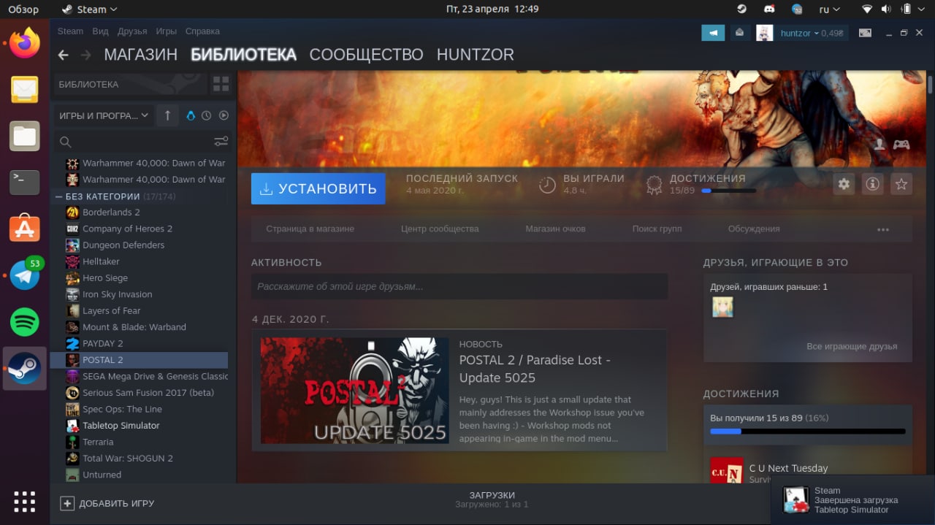Image resolution: width=935 pixels, height=525 pixels.
Task: Open Обсуждения link
Action: click(x=754, y=229)
